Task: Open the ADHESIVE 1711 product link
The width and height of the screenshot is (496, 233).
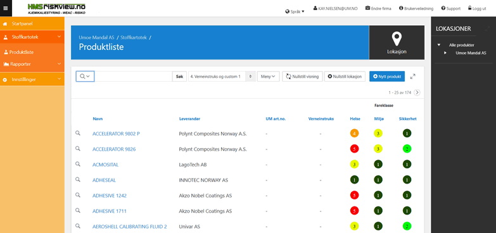Action: pyautogui.click(x=110, y=211)
